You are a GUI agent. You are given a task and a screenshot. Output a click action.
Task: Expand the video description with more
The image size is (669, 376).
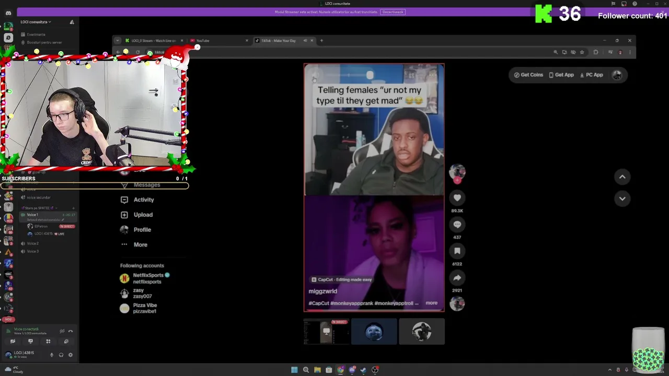pos(431,303)
